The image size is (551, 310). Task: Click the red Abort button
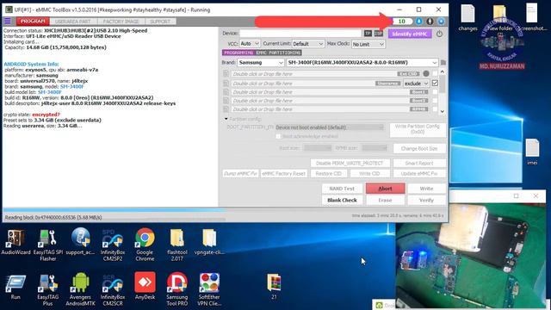coord(385,189)
